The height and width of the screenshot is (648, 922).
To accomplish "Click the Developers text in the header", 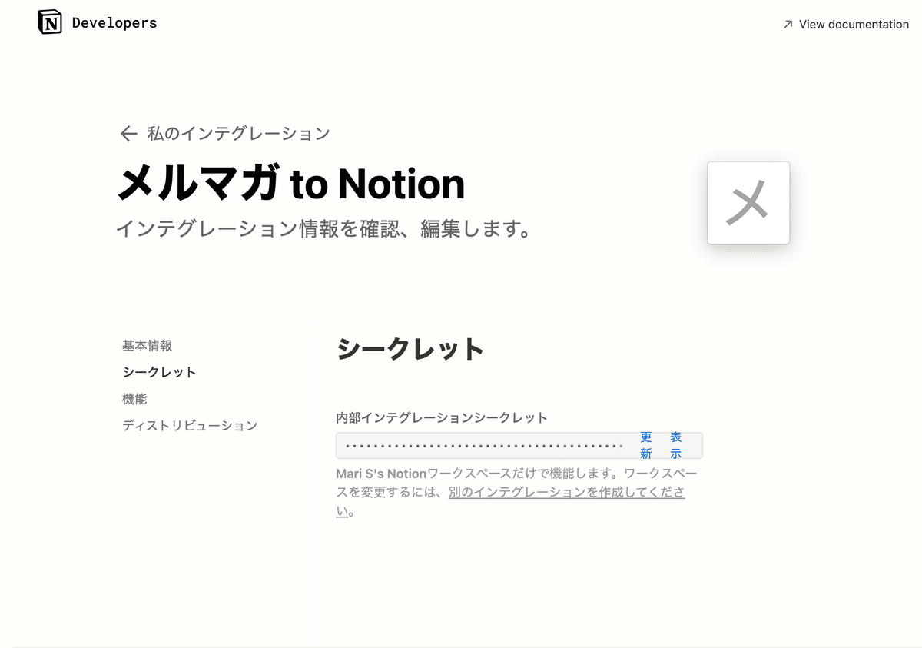I will click(x=113, y=22).
